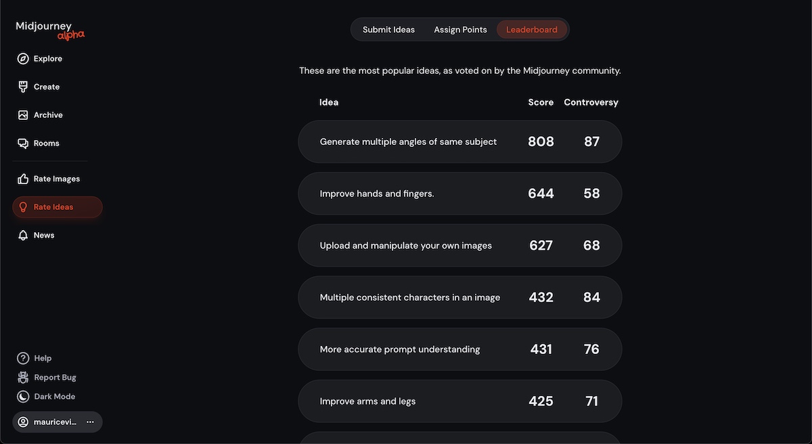Select the 'More accurate prompt understanding' row

459,349
